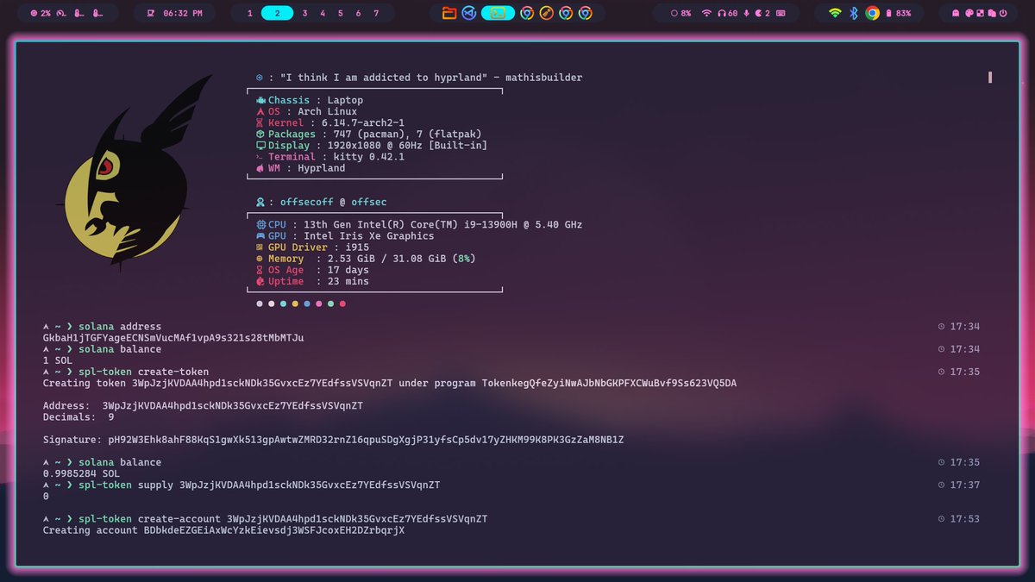Open the pink Wi-Fi network indicator
This screenshot has width=1035, height=582.
(706, 13)
